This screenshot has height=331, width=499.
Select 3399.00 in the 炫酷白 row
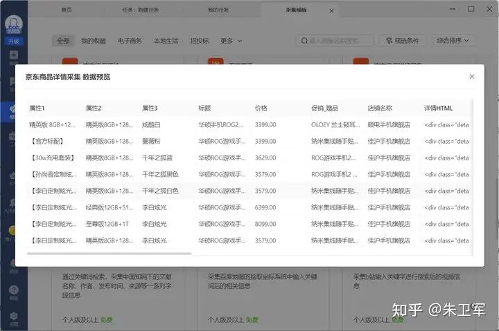pos(265,124)
